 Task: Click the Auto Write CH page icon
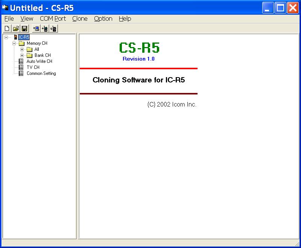21,61
